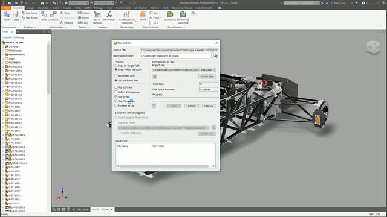Open the Project File dropdown
The image size is (387, 217).
(x=213, y=70)
